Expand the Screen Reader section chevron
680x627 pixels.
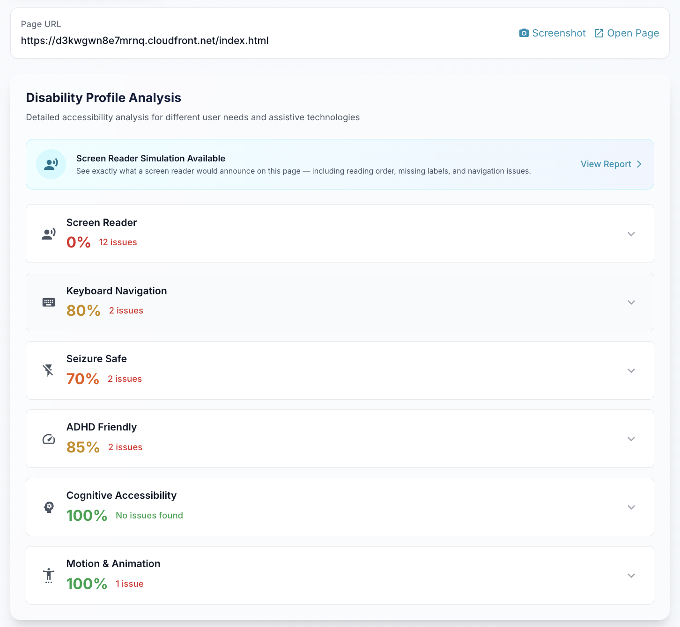coord(631,234)
